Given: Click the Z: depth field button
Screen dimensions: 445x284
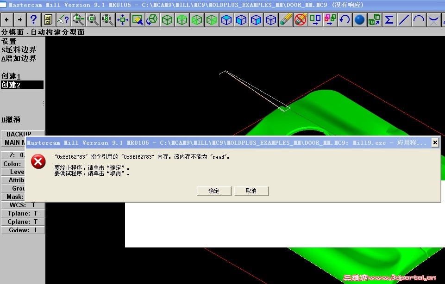Looking at the screenshot, I should pyautogui.click(x=13, y=155).
